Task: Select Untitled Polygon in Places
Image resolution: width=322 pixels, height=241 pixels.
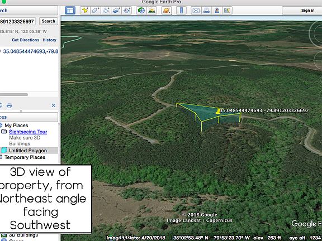Action: coord(28,151)
